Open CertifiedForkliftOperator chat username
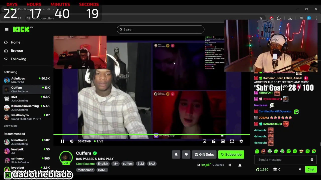 pos(275,111)
